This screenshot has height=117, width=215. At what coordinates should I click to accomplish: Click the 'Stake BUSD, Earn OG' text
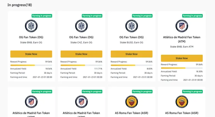point(132,43)
